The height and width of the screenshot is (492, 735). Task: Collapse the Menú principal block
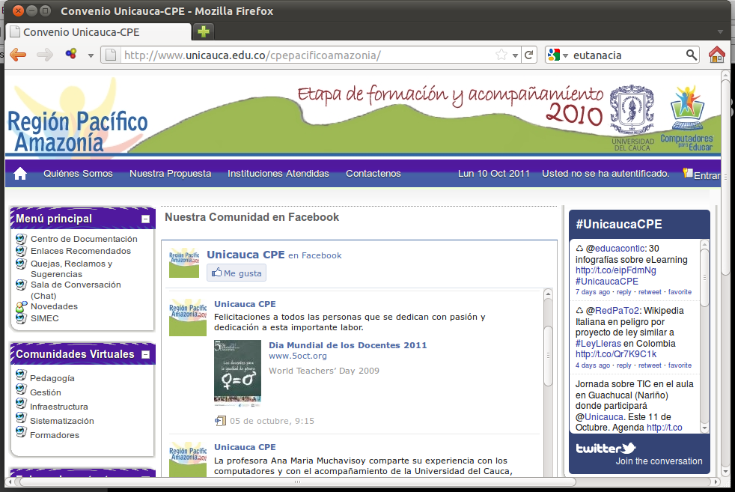[x=145, y=219]
